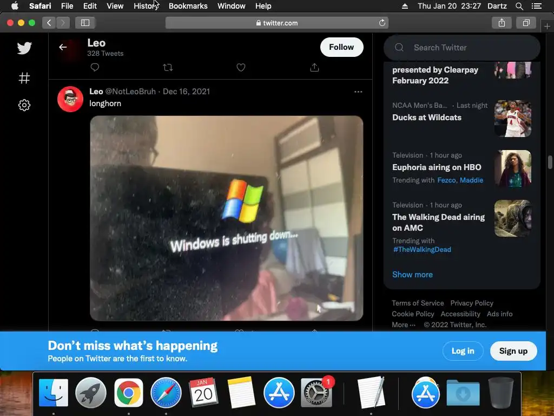Click the Dec 16, 2021 timestamp
The width and height of the screenshot is (554, 416).
(186, 92)
